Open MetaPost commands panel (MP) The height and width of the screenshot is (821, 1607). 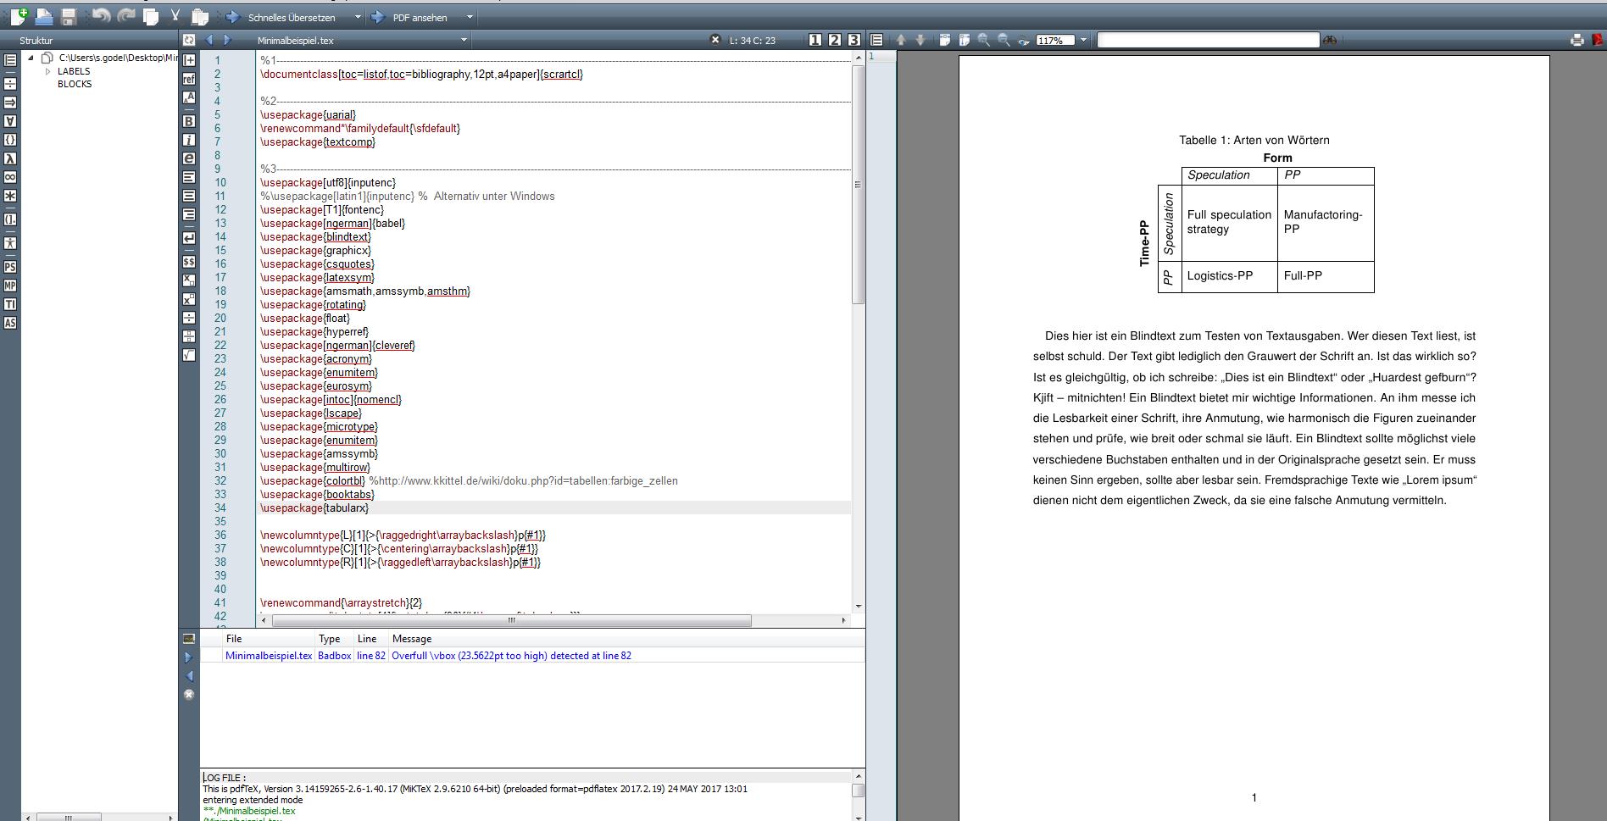tap(10, 286)
